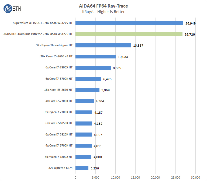This screenshot has width=207, height=181.
Task: Click the 26,949 data value
Action: tap(191, 23)
